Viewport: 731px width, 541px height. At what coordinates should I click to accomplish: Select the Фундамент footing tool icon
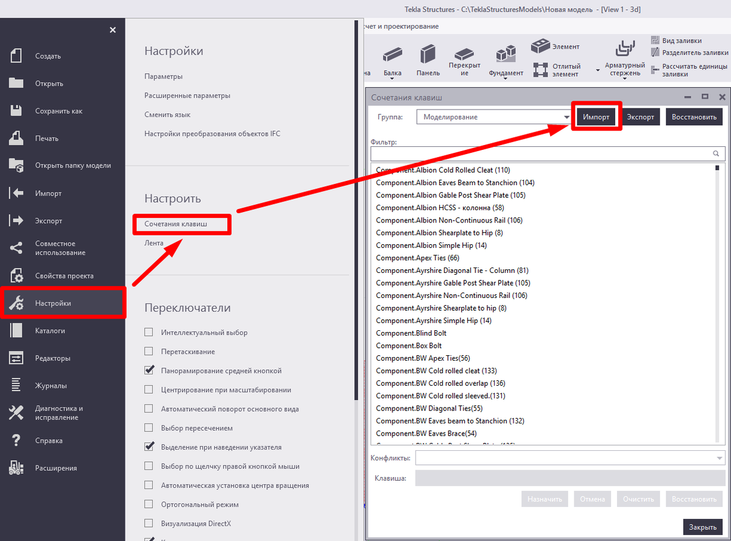click(506, 55)
